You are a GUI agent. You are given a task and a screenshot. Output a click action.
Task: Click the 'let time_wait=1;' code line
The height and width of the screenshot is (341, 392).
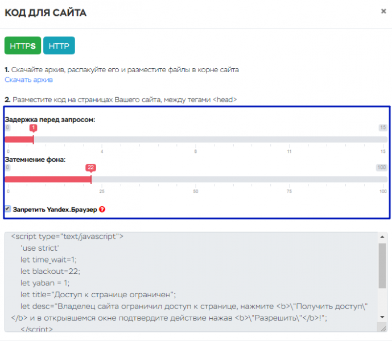pyautogui.click(x=48, y=260)
